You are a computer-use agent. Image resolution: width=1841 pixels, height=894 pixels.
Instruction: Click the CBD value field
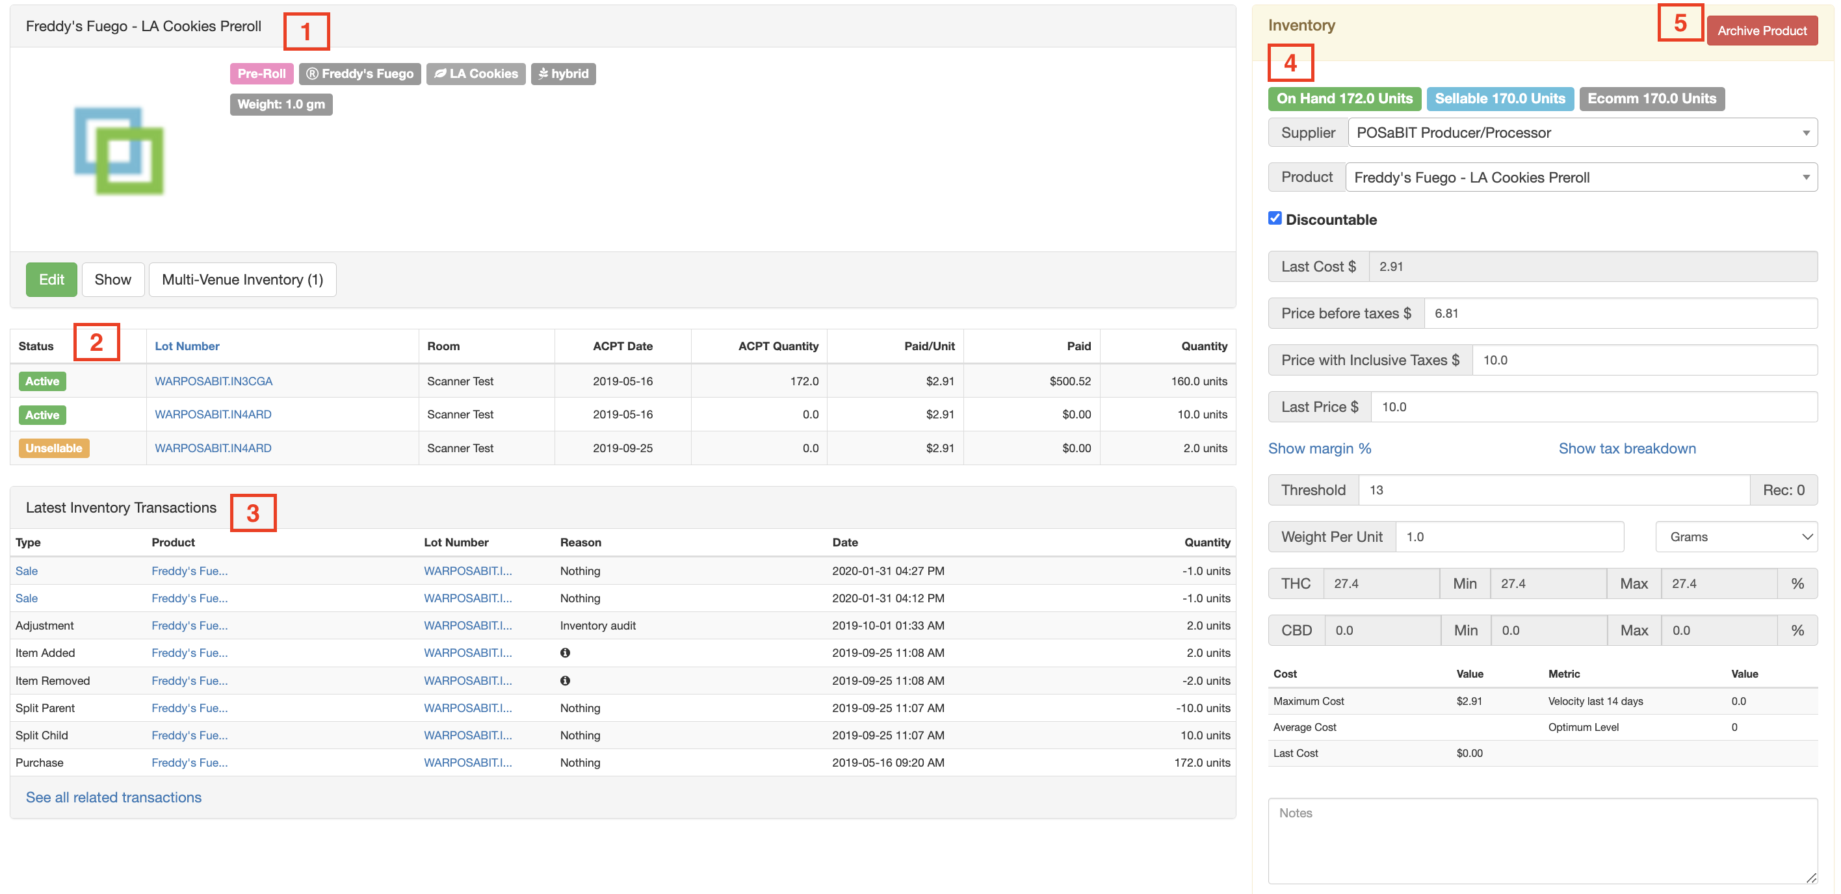pyautogui.click(x=1382, y=630)
